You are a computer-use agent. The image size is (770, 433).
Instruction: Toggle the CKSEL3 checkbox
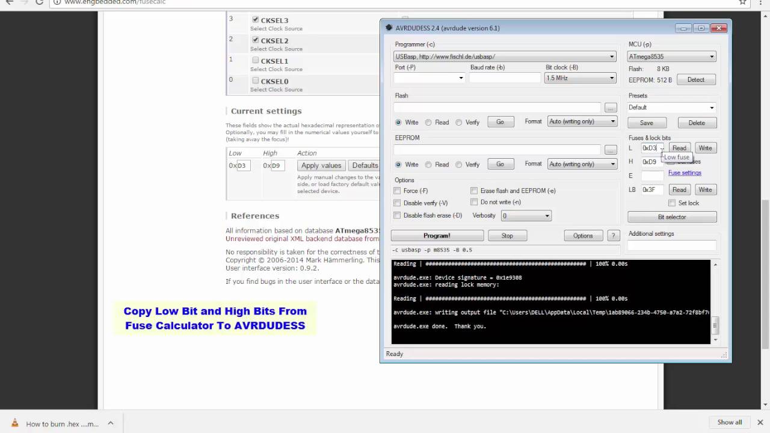pyautogui.click(x=256, y=20)
